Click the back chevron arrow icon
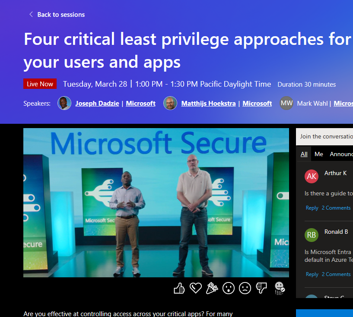Image resolution: width=353 pixels, height=317 pixels. click(31, 14)
